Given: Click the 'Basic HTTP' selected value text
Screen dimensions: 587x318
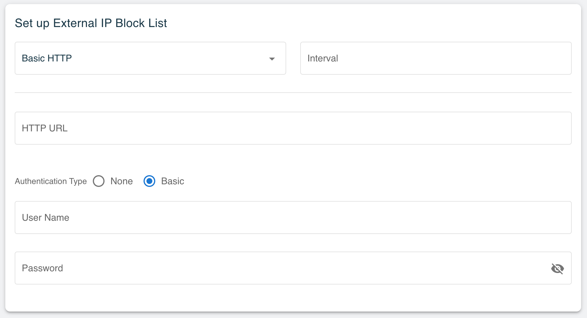Looking at the screenshot, I should pyautogui.click(x=47, y=58).
